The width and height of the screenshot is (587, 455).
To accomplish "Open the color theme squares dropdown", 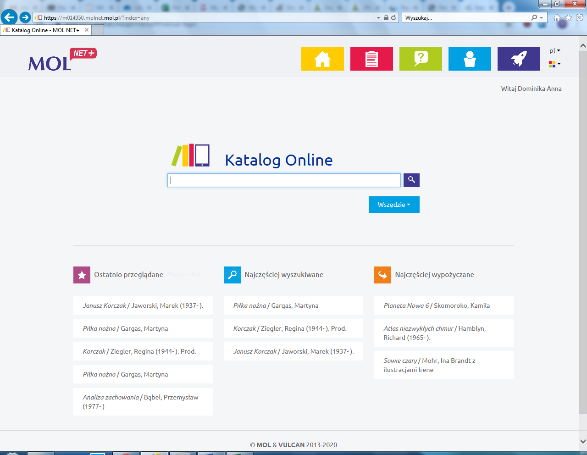I will [554, 64].
